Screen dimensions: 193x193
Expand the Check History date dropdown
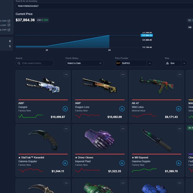click(84, 63)
